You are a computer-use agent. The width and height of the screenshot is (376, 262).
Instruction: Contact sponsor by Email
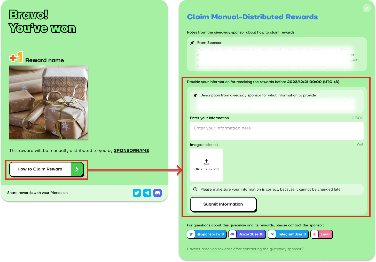coord(322,234)
